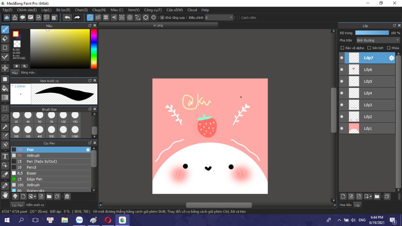Viewport: 402px width, 226px height.
Task: Select the Brush tool in the left toolbar
Action: [5, 29]
